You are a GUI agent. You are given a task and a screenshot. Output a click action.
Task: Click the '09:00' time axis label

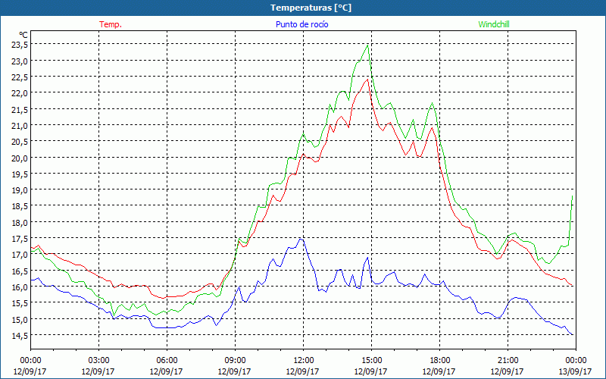point(235,361)
